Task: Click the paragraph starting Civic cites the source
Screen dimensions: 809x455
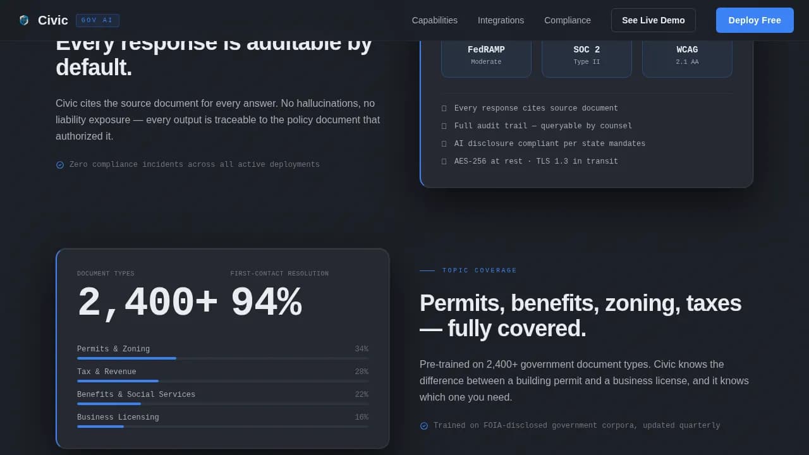Action: point(218,120)
